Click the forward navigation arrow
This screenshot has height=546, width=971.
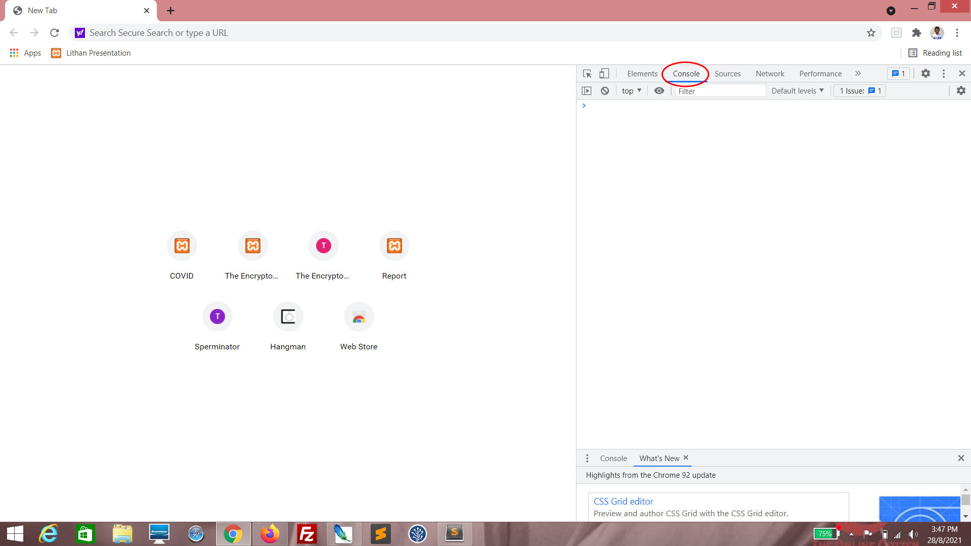[34, 33]
